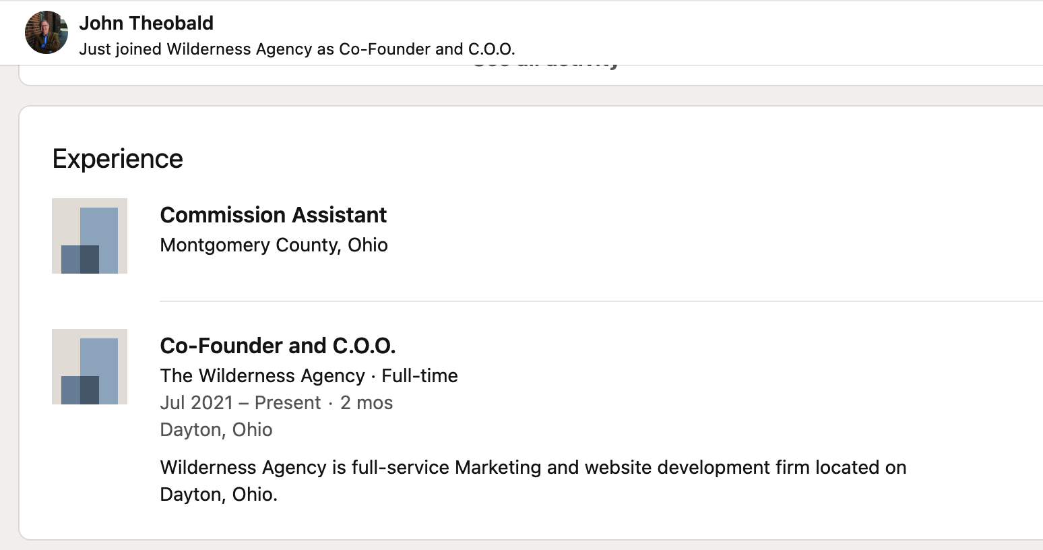
Task: Click the Wilderness Agency company logo placeholder
Action: [x=90, y=367]
